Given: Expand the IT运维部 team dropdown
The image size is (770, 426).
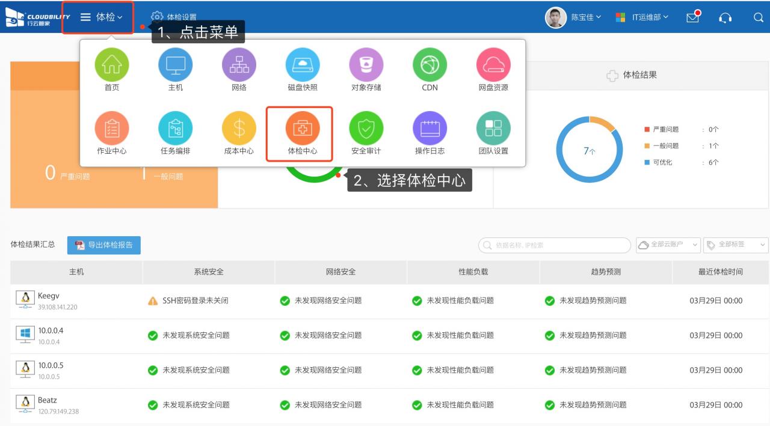Looking at the screenshot, I should coord(642,17).
